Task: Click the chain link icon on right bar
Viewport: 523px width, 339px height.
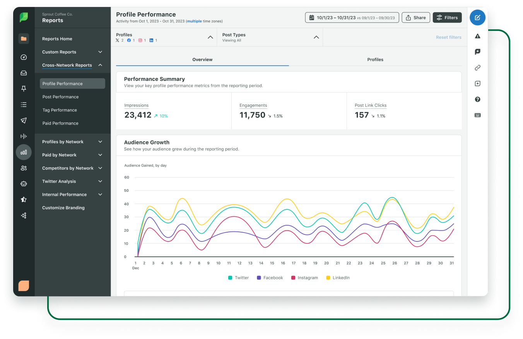Action: coord(477,68)
